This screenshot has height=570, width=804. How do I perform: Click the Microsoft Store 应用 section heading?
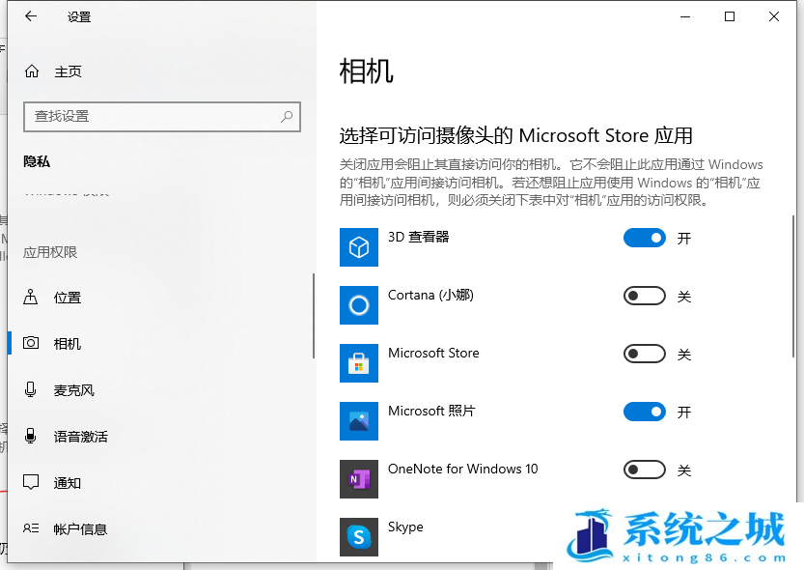pos(515,136)
